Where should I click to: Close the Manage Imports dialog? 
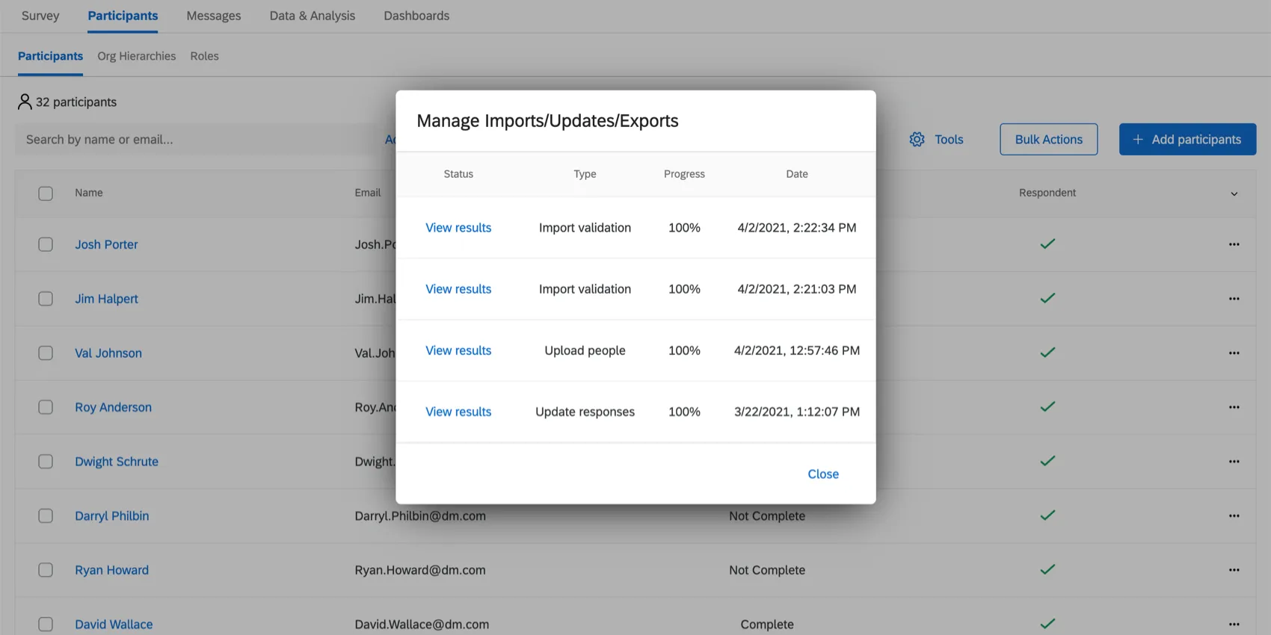(822, 474)
